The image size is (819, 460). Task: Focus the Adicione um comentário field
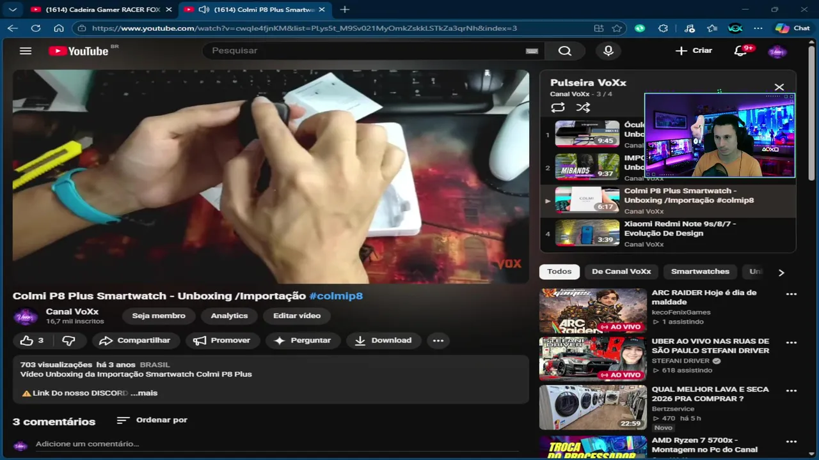coord(276,444)
